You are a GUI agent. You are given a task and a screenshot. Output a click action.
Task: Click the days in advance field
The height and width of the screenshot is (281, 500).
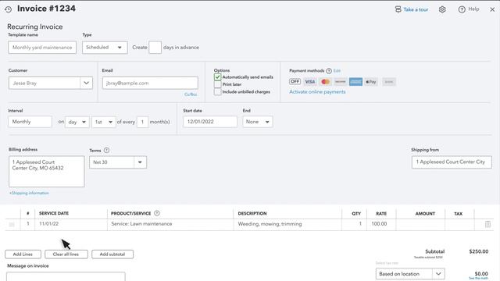click(x=155, y=48)
